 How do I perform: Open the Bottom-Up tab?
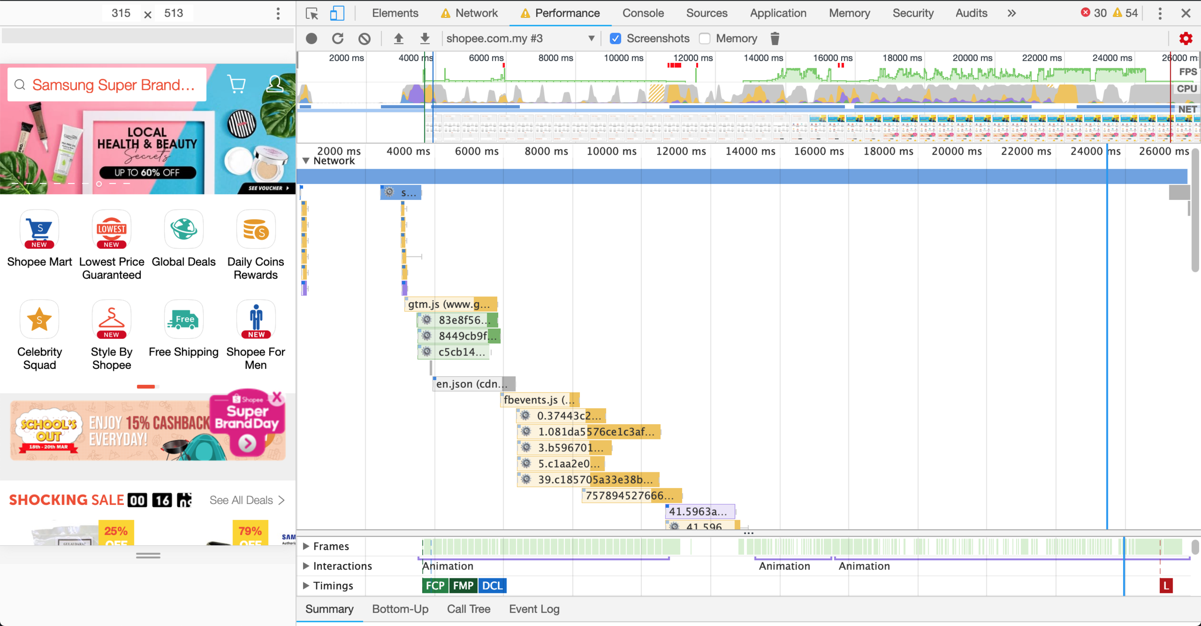click(400, 609)
